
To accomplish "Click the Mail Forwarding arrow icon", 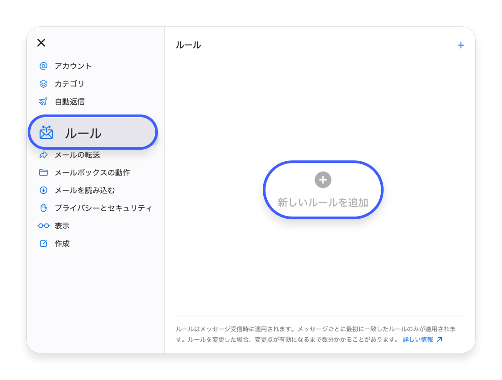I will pos(43,155).
